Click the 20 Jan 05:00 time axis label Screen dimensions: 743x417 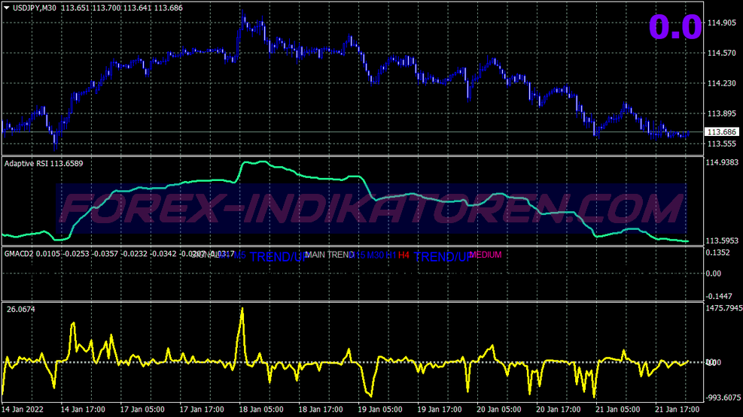pos(498,409)
